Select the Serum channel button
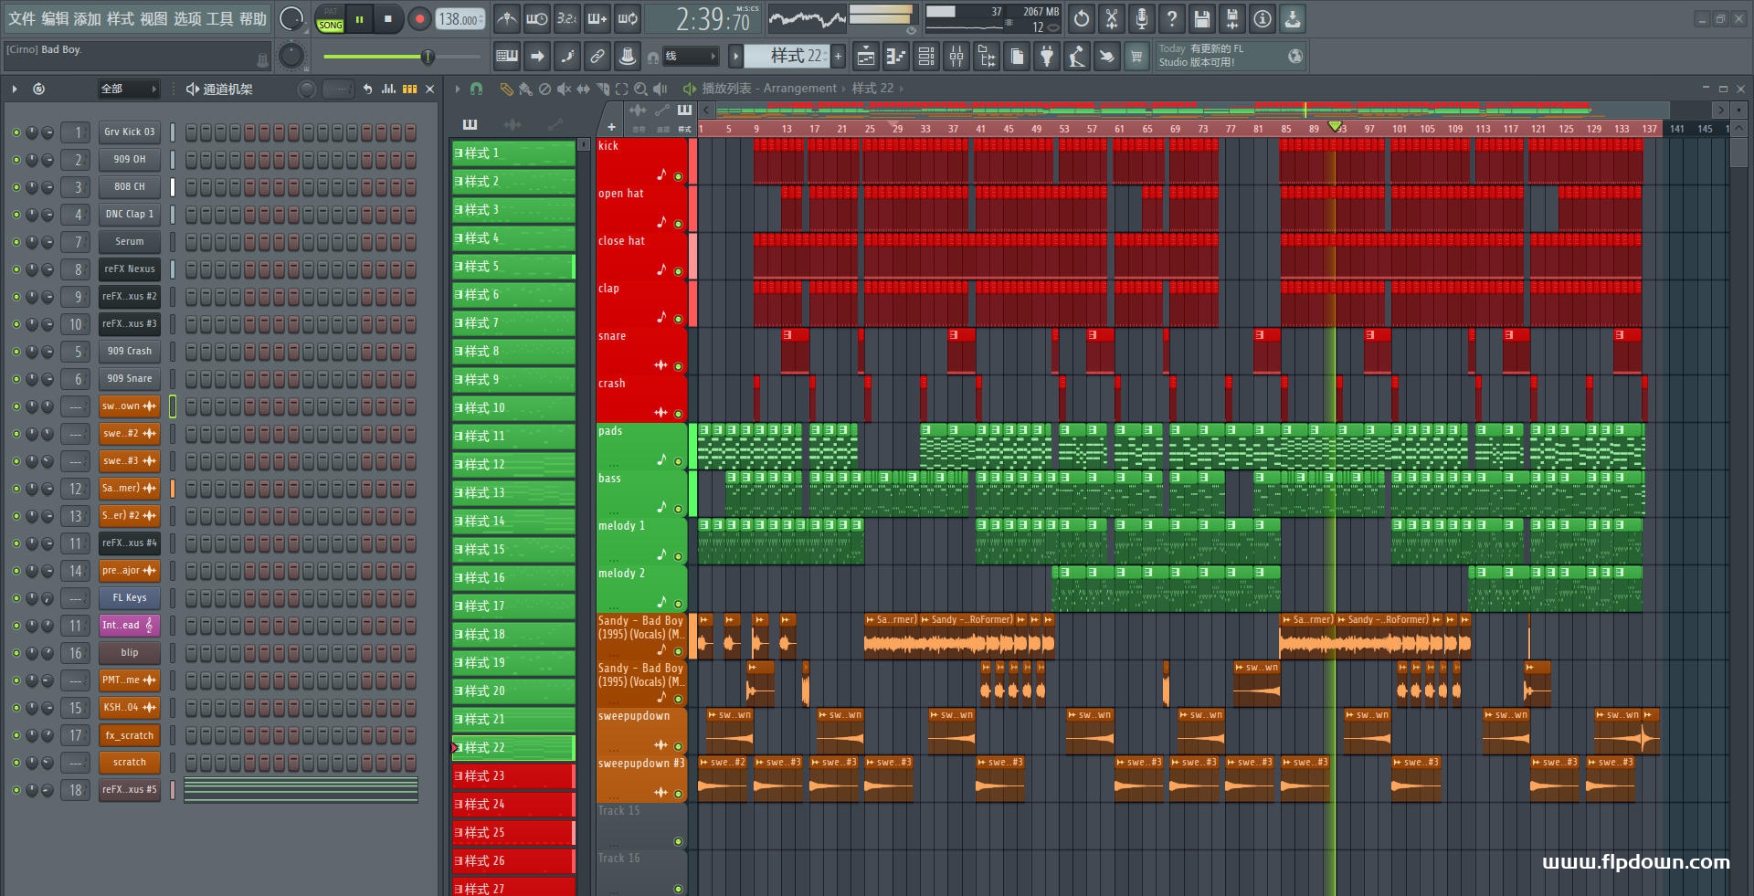 click(x=129, y=242)
